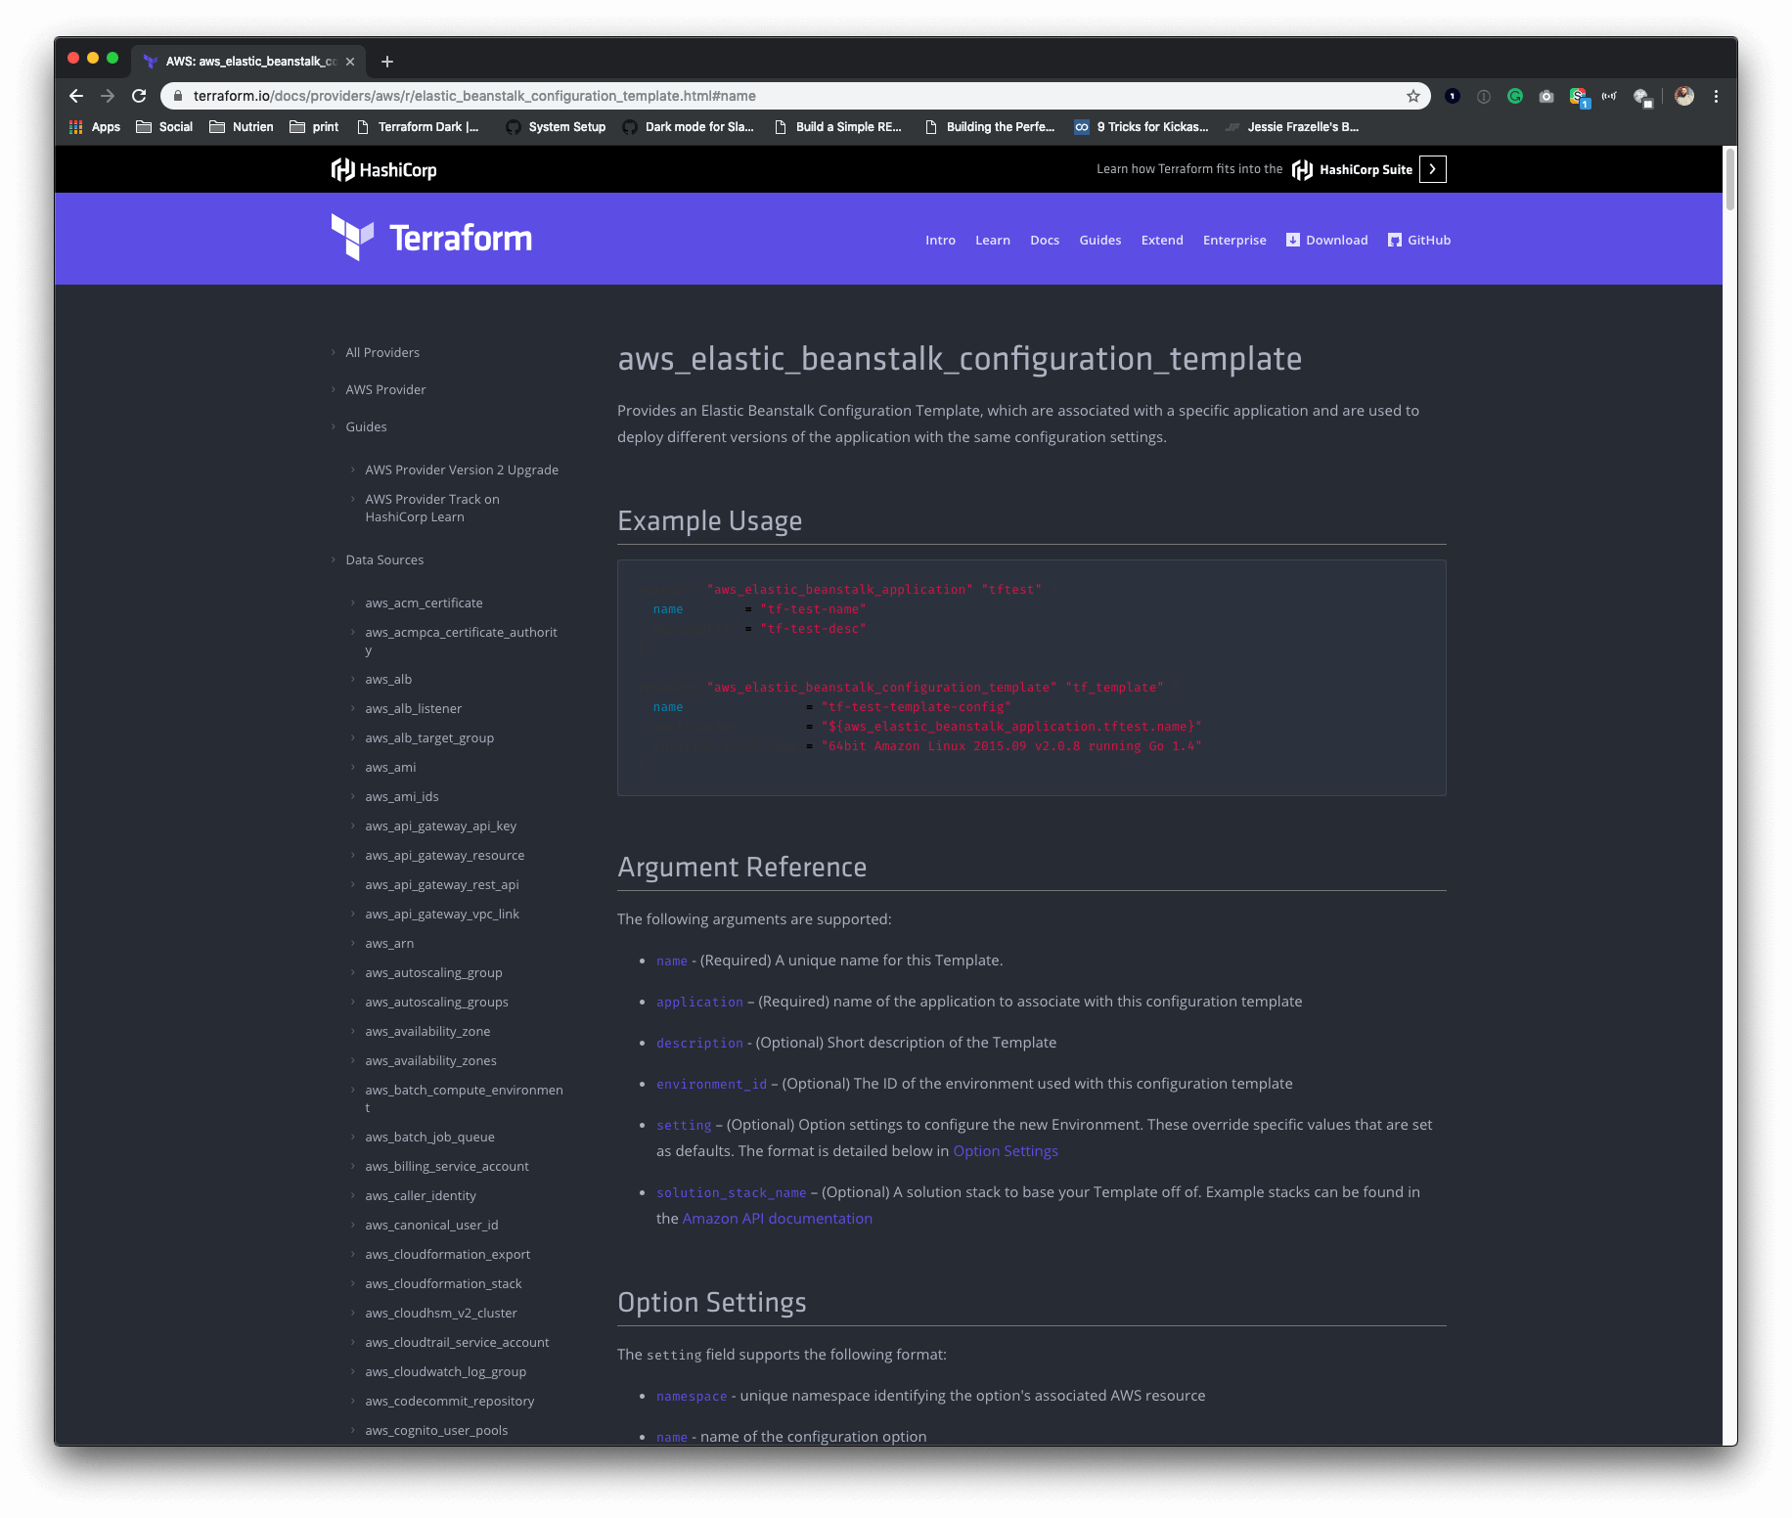The height and width of the screenshot is (1518, 1792).
Task: Open the Apps shortcut in bookmarks bar
Action: (95, 127)
